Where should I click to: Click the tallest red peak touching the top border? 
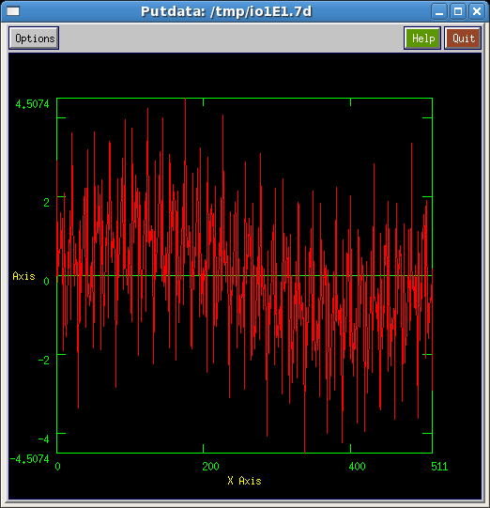[185, 103]
